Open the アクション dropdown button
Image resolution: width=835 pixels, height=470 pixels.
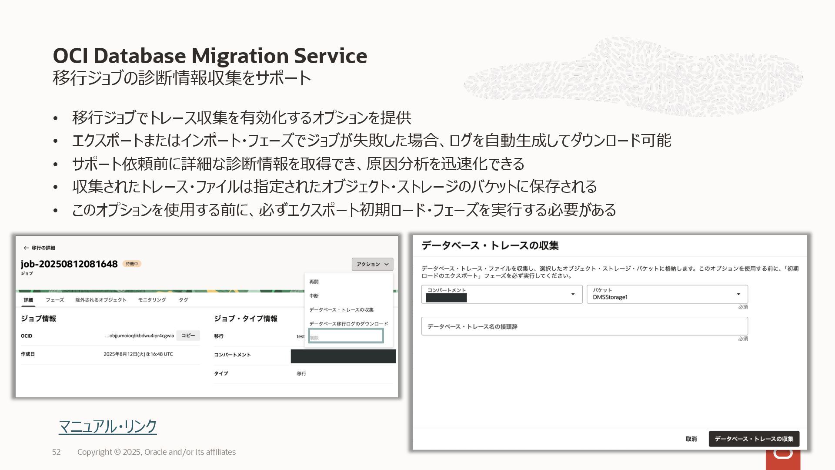point(373,264)
